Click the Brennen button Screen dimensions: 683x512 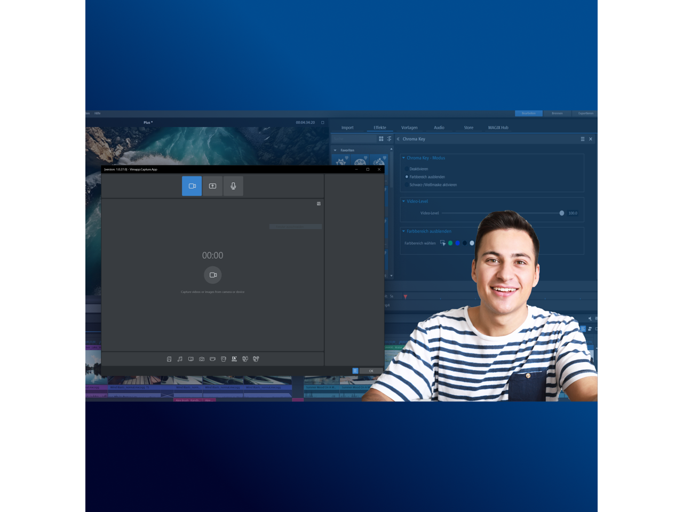click(557, 113)
